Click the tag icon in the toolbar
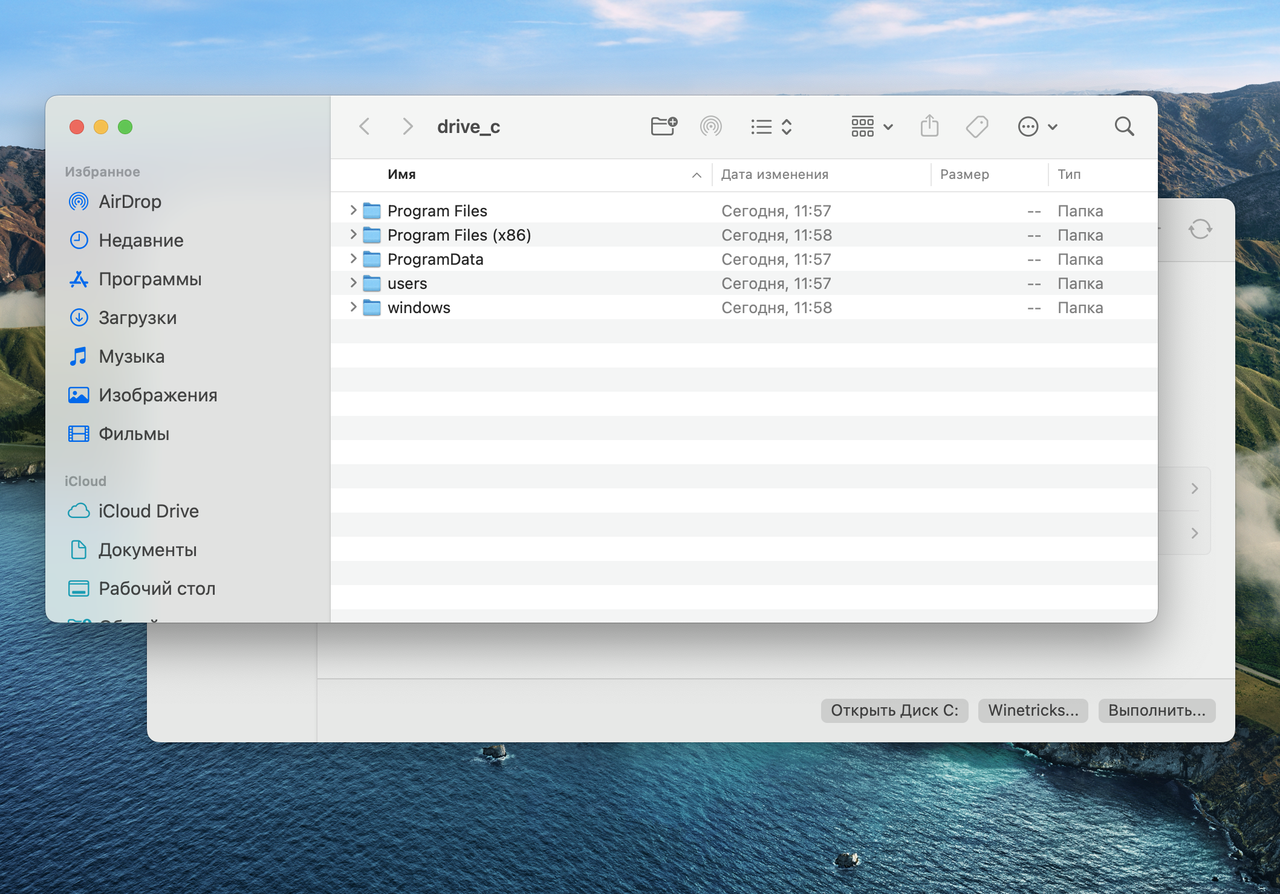This screenshot has height=894, width=1280. [977, 127]
